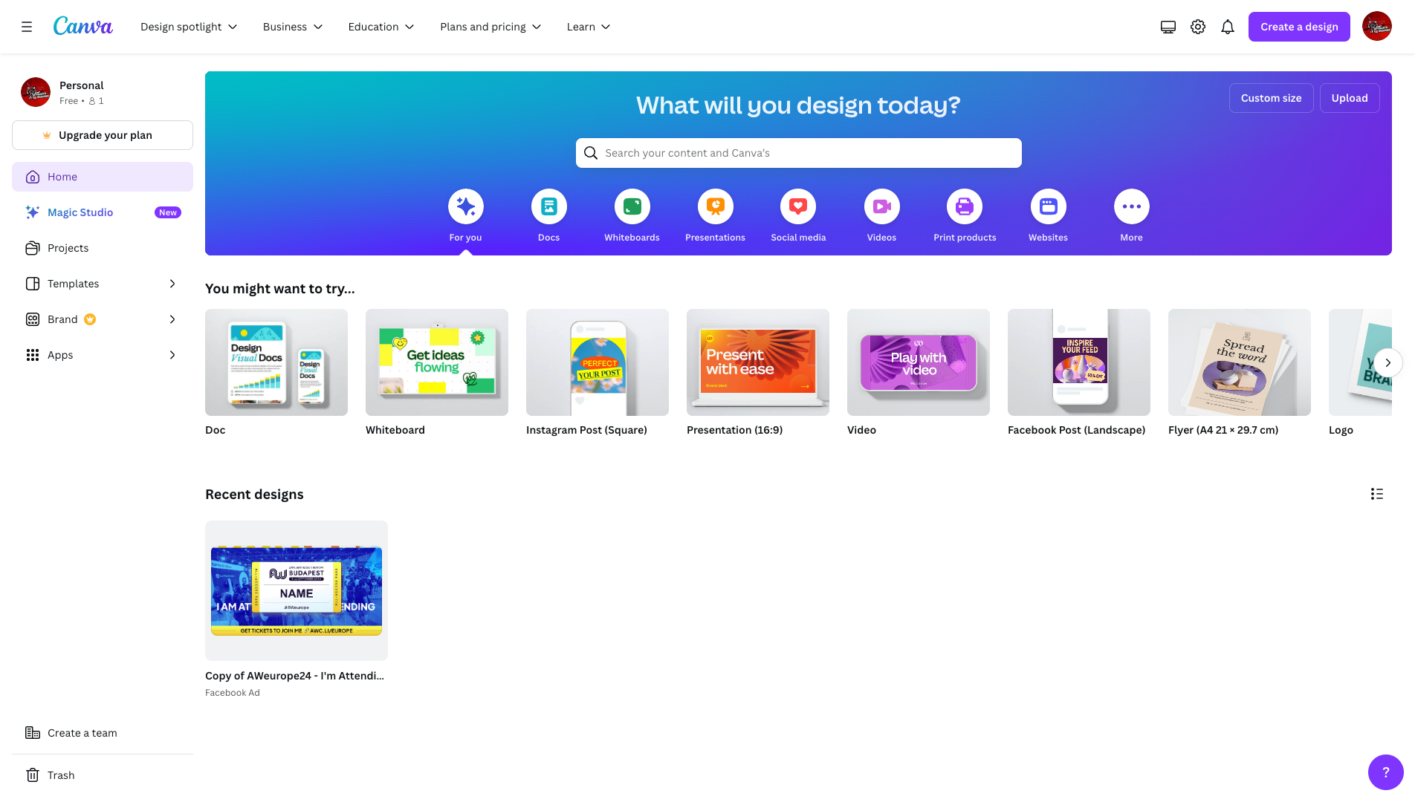Open the Whiteboards category icon
This screenshot has width=1415, height=802.
coord(632,207)
